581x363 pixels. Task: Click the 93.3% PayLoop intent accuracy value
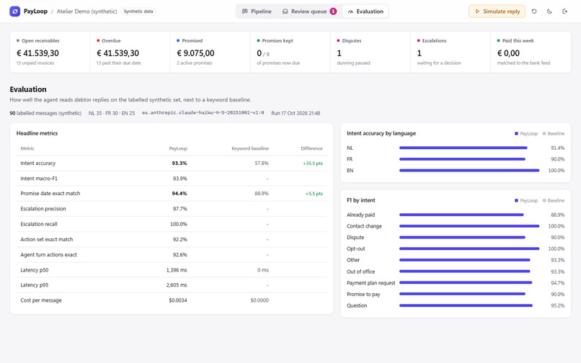(179, 163)
